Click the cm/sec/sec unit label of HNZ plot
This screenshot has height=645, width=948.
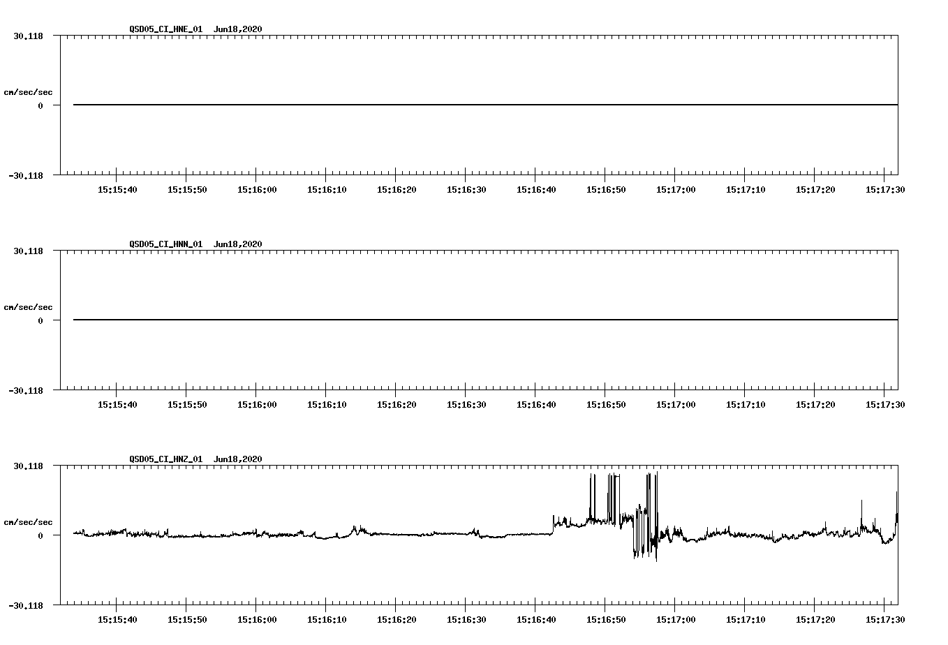point(28,522)
